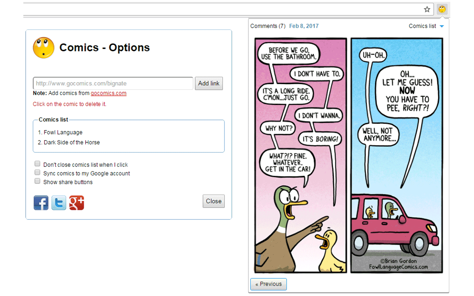Share via the Twitter icon
This screenshot has height=296, width=474.
pyautogui.click(x=59, y=203)
